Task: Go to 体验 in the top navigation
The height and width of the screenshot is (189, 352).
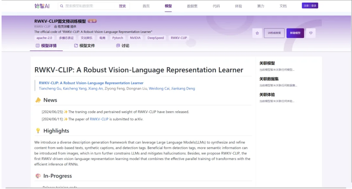Action: click(x=238, y=6)
